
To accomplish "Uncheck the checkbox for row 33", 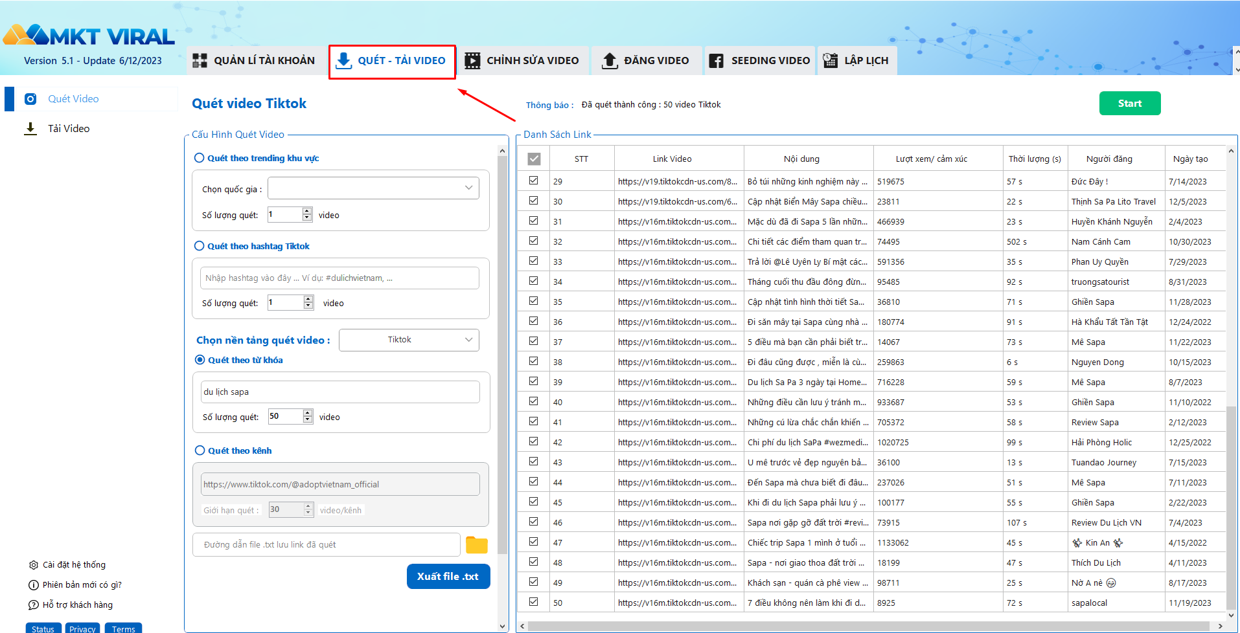I will pos(533,261).
